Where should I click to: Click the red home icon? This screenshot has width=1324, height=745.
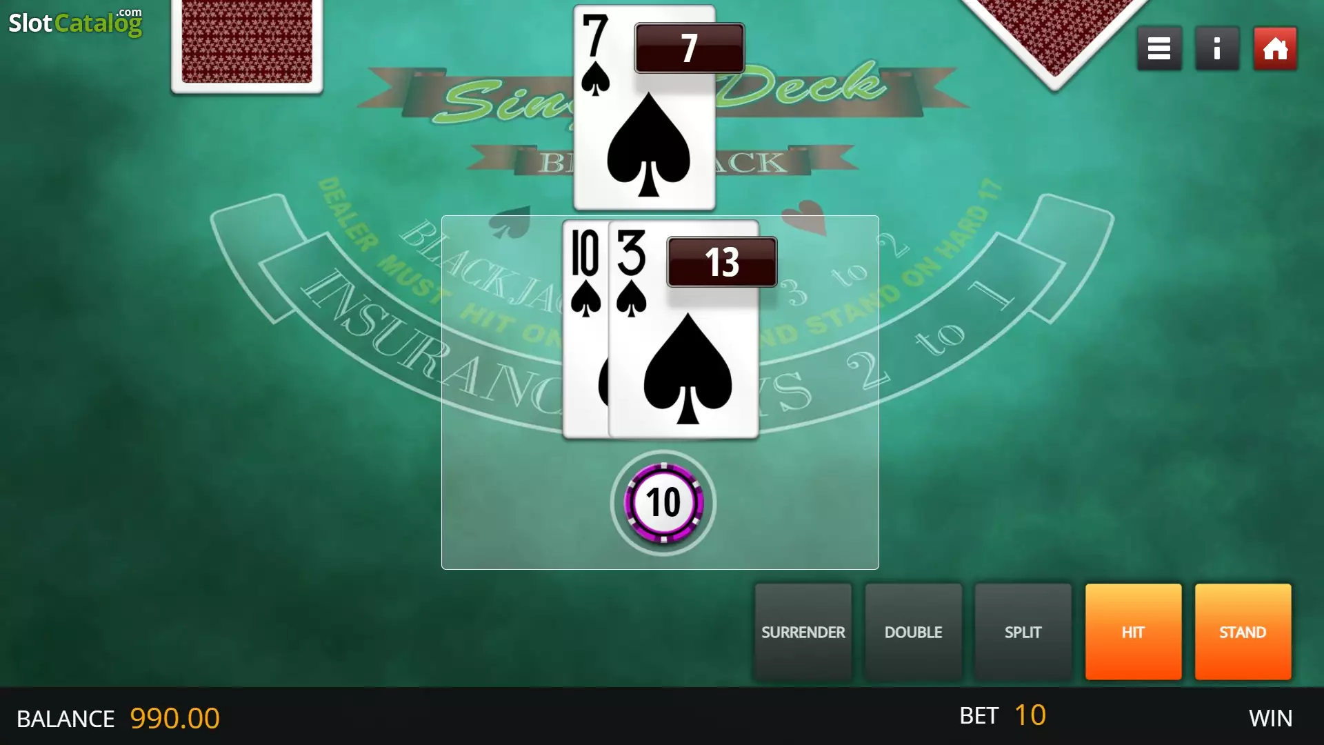(x=1275, y=48)
